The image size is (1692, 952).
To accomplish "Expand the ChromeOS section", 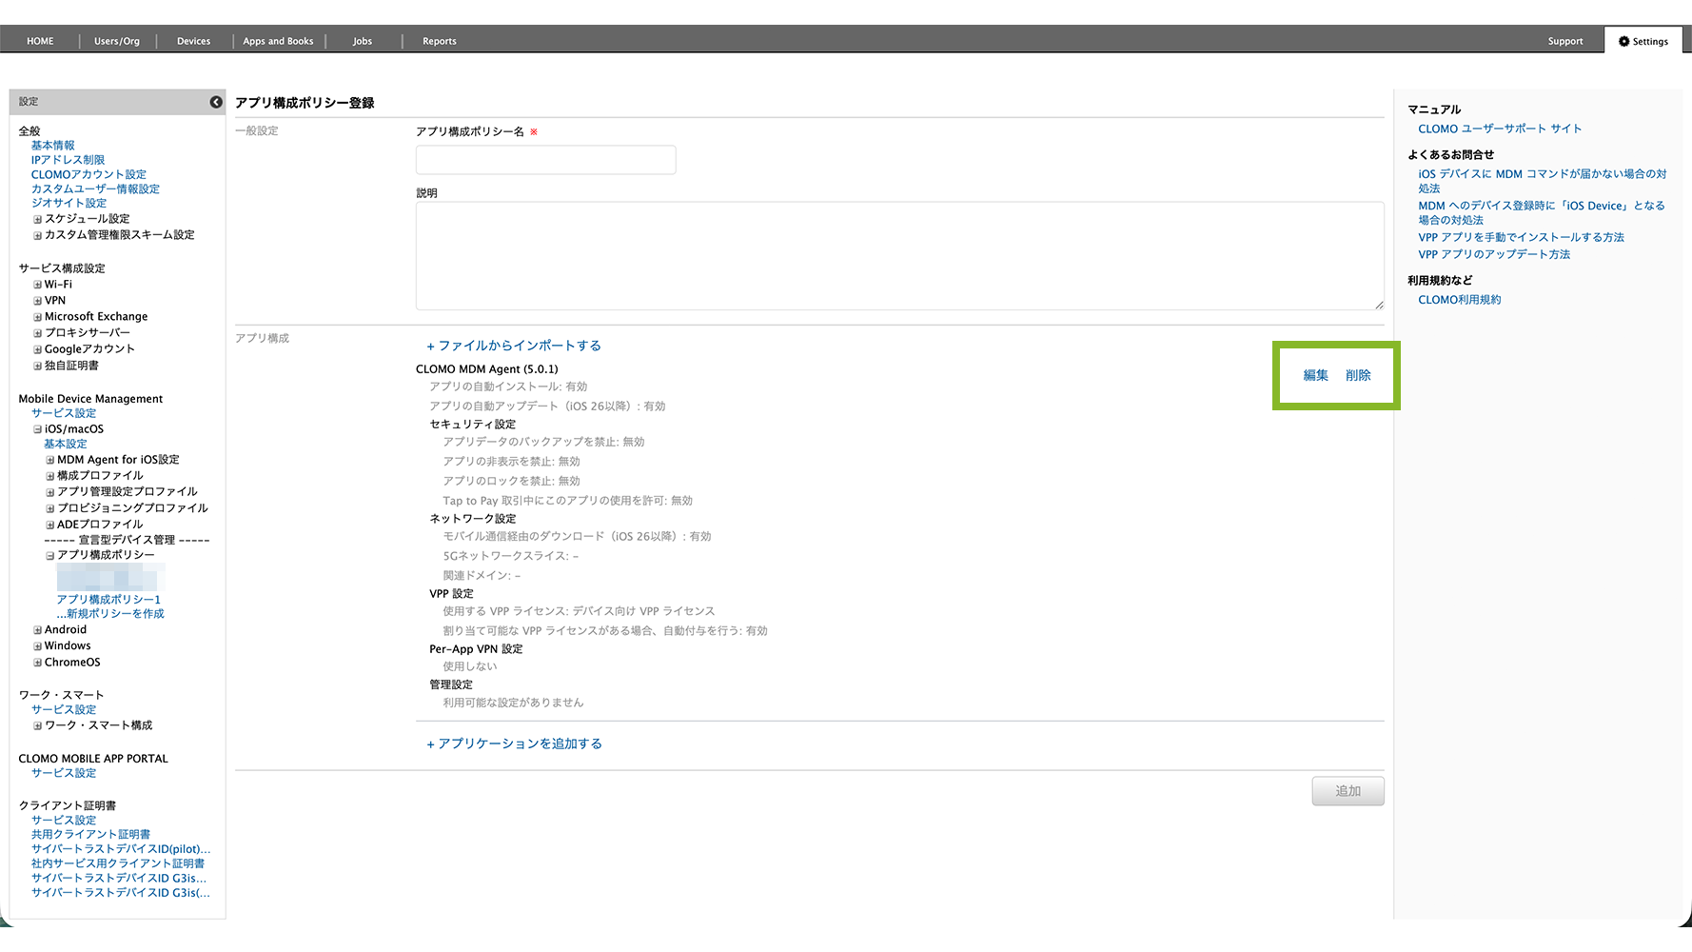I will pos(38,663).
